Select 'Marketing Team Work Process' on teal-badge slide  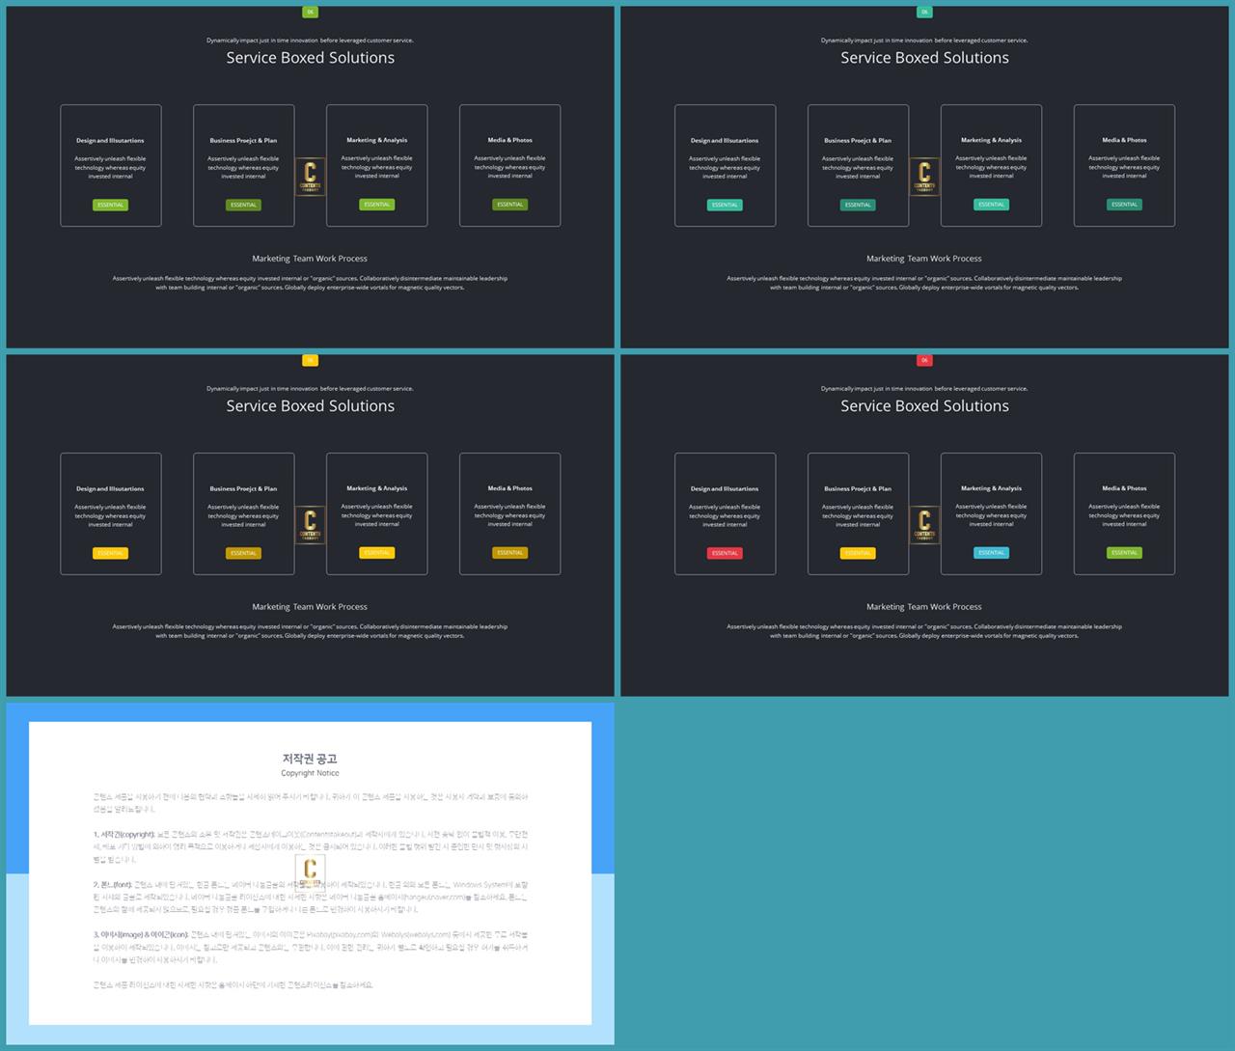tap(924, 259)
